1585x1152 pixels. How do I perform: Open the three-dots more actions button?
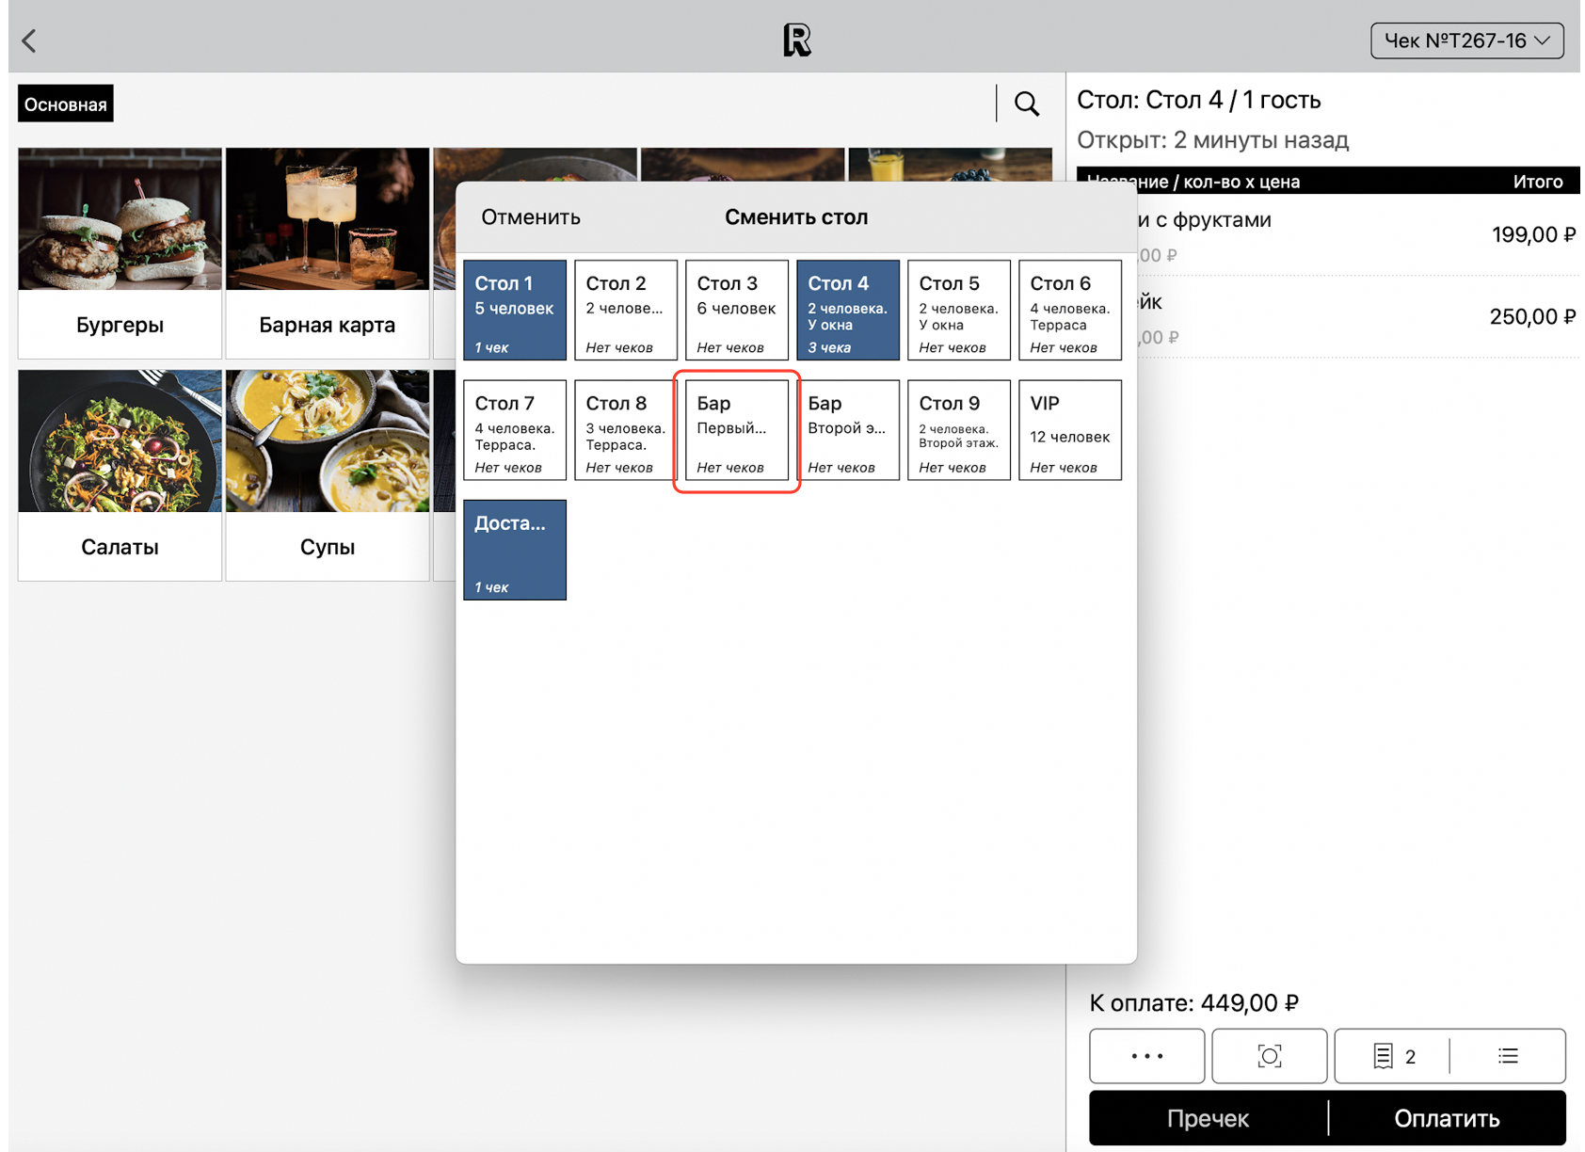click(1146, 1056)
